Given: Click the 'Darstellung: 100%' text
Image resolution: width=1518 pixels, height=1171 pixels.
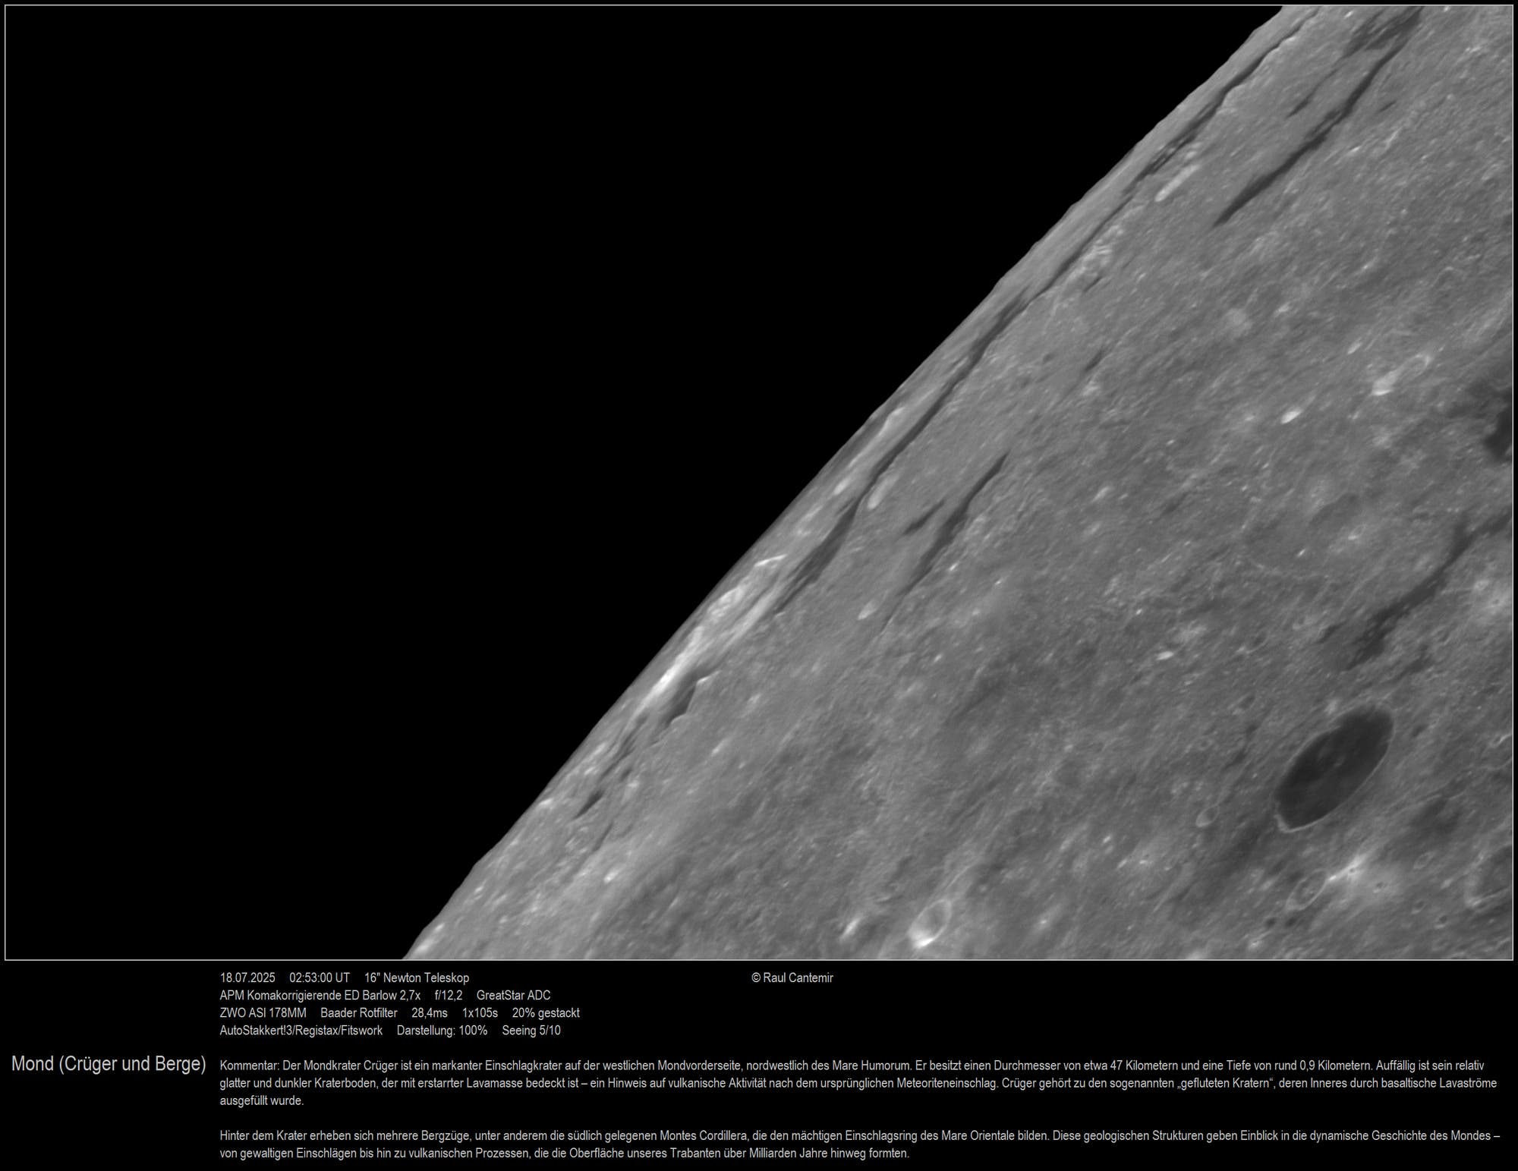Looking at the screenshot, I should (442, 1031).
